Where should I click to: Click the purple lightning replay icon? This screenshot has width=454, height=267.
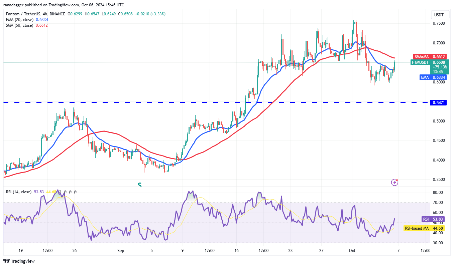(x=395, y=182)
